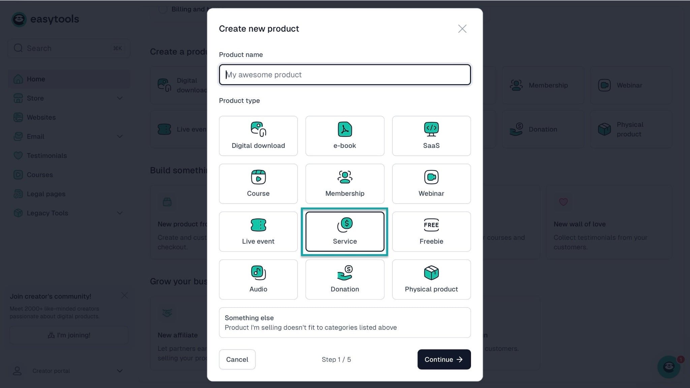Choose the Something else option
Viewport: 690px width, 388px height.
[345, 322]
